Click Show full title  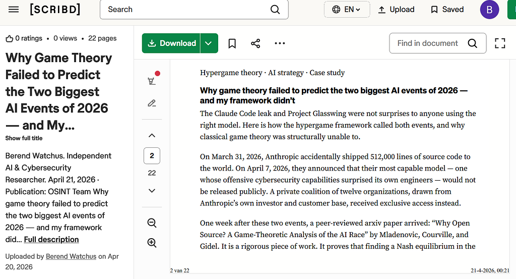[24, 138]
